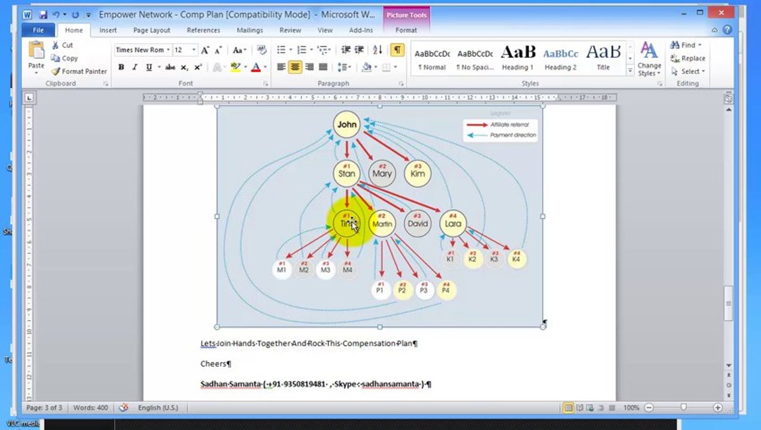The width and height of the screenshot is (761, 430).
Task: Align text to the left
Action: click(x=281, y=67)
